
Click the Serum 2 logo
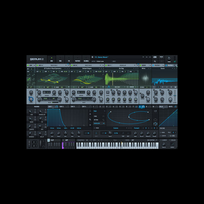click(x=37, y=59)
